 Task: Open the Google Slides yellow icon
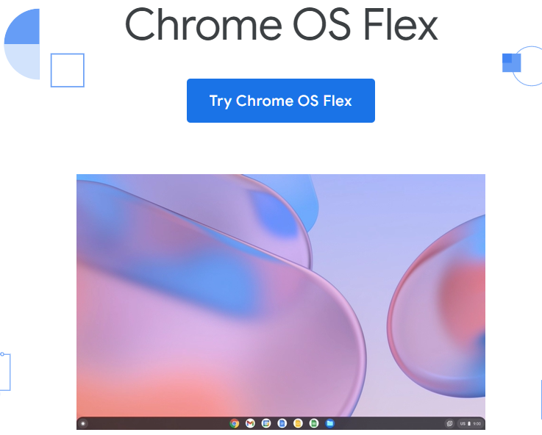pos(298,423)
